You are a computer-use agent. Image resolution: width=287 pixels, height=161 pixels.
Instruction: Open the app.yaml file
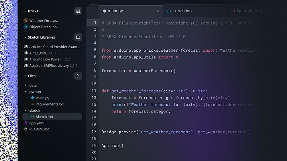37,123
